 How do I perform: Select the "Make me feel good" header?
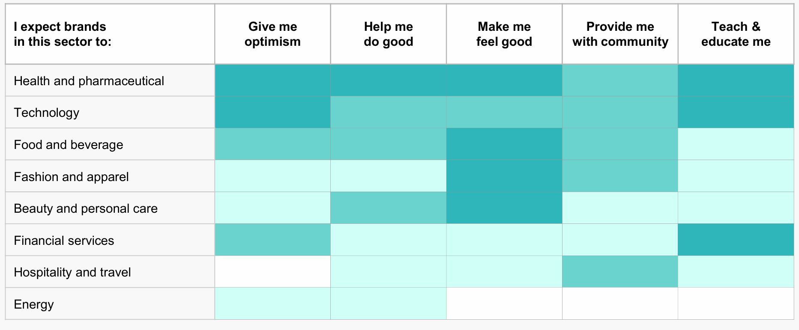pyautogui.click(x=504, y=34)
